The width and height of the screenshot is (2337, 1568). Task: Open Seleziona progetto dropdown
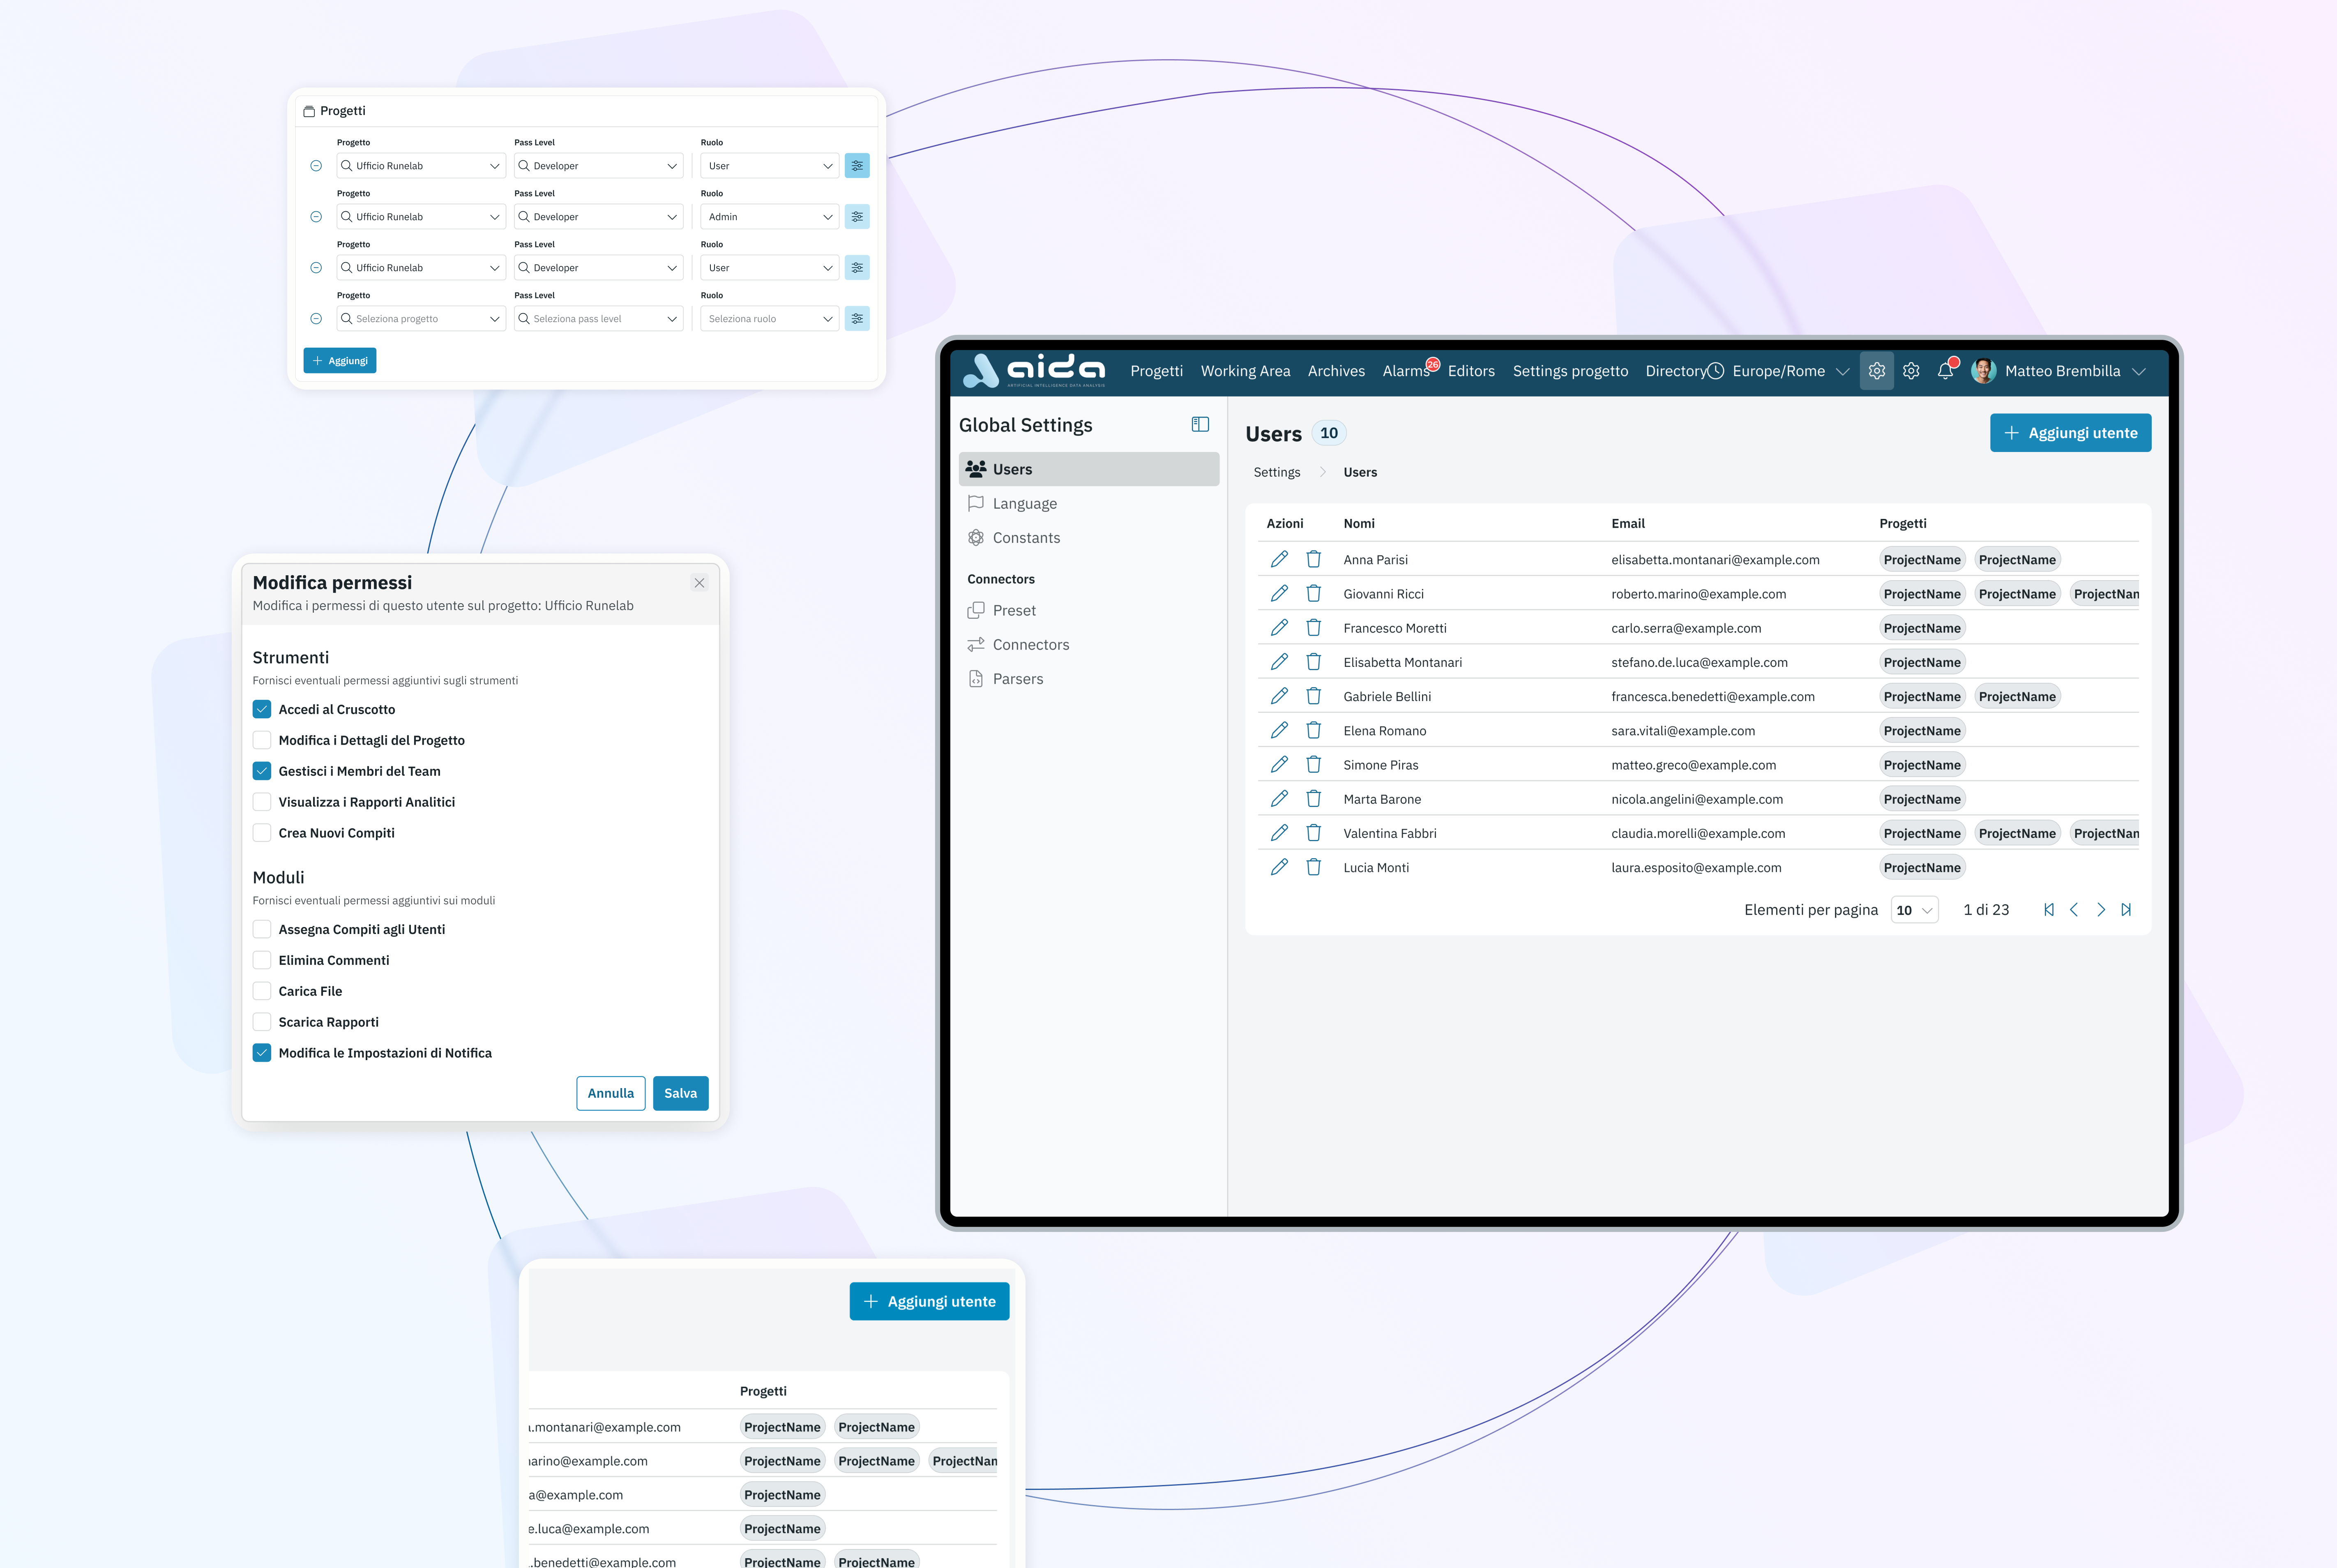pyautogui.click(x=421, y=319)
